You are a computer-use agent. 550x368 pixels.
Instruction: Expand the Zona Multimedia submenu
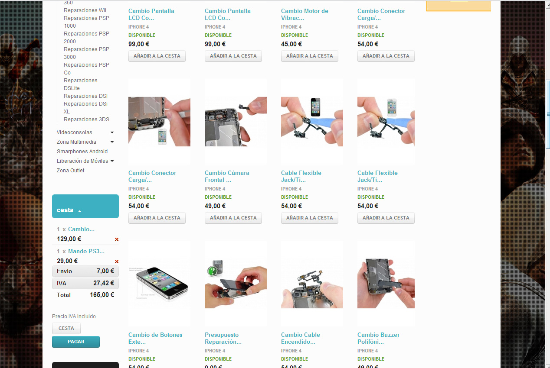point(112,142)
